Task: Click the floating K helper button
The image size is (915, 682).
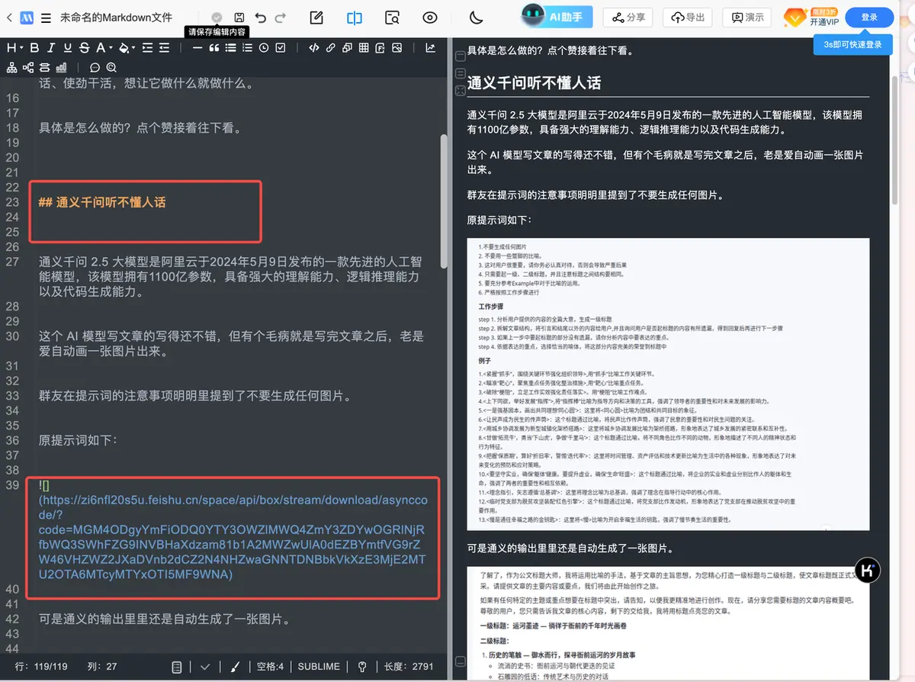Action: (867, 570)
